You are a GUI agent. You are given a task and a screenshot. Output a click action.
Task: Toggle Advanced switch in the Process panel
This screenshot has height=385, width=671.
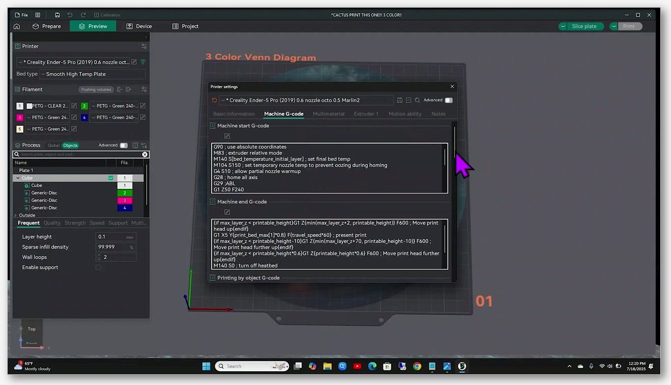coord(124,145)
